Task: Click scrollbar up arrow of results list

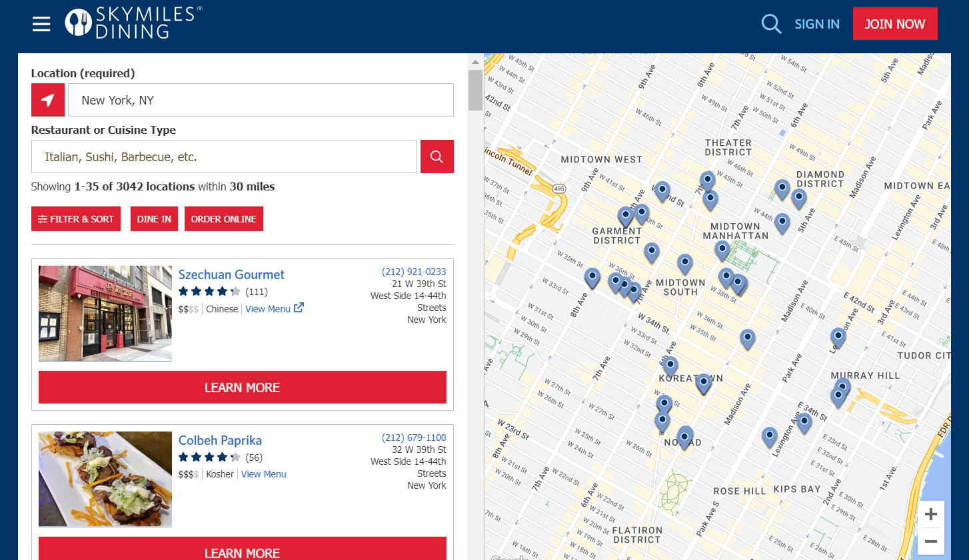Action: pos(475,62)
